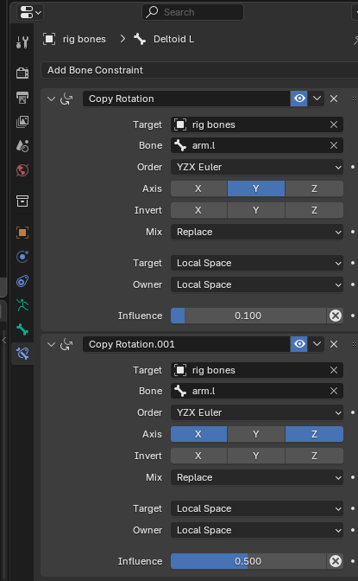Open the Object properties tab
Image resolution: width=358 pixels, height=581 pixels.
pyautogui.click(x=22, y=233)
